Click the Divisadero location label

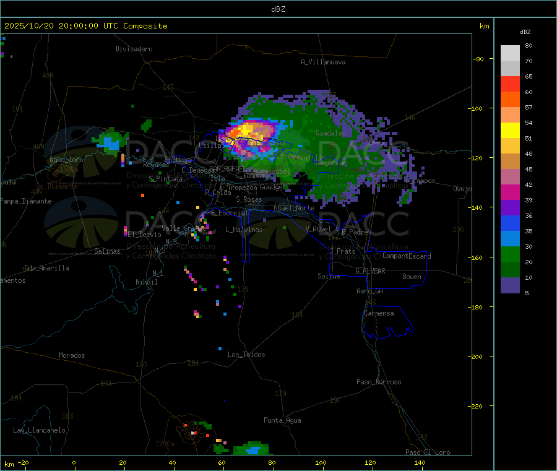point(134,49)
